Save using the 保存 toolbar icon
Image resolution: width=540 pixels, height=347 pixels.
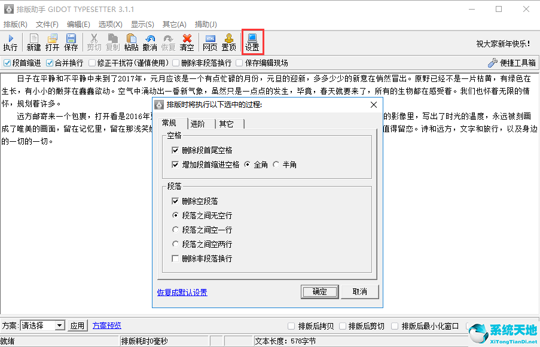72,41
